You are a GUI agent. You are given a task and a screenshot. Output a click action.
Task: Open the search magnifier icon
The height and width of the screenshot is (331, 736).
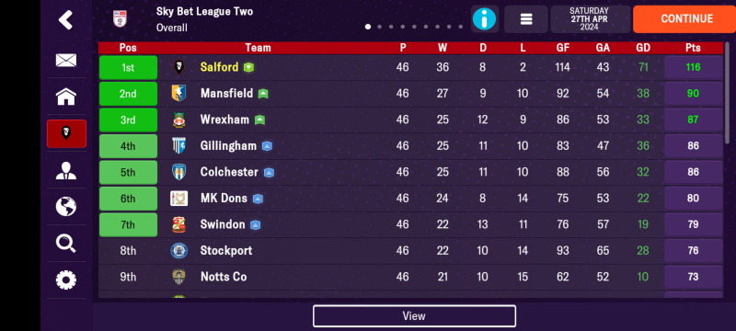pos(66,244)
